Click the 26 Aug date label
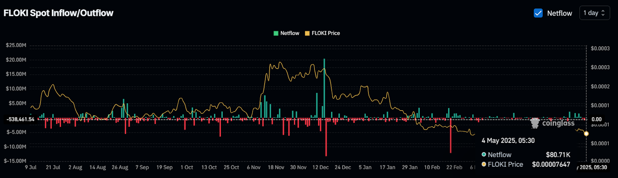The width and height of the screenshot is (618, 178). [120, 167]
